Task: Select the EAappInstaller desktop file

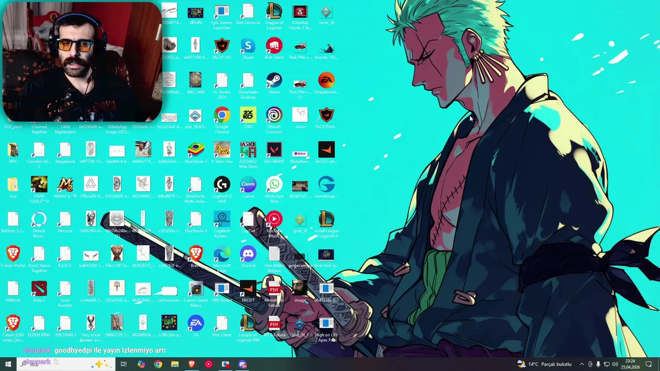Action: click(326, 84)
